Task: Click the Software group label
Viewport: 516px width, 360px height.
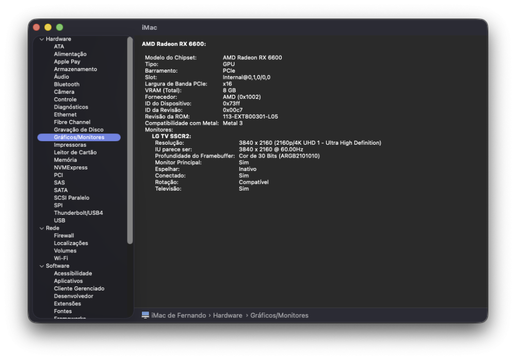Action: (57, 266)
